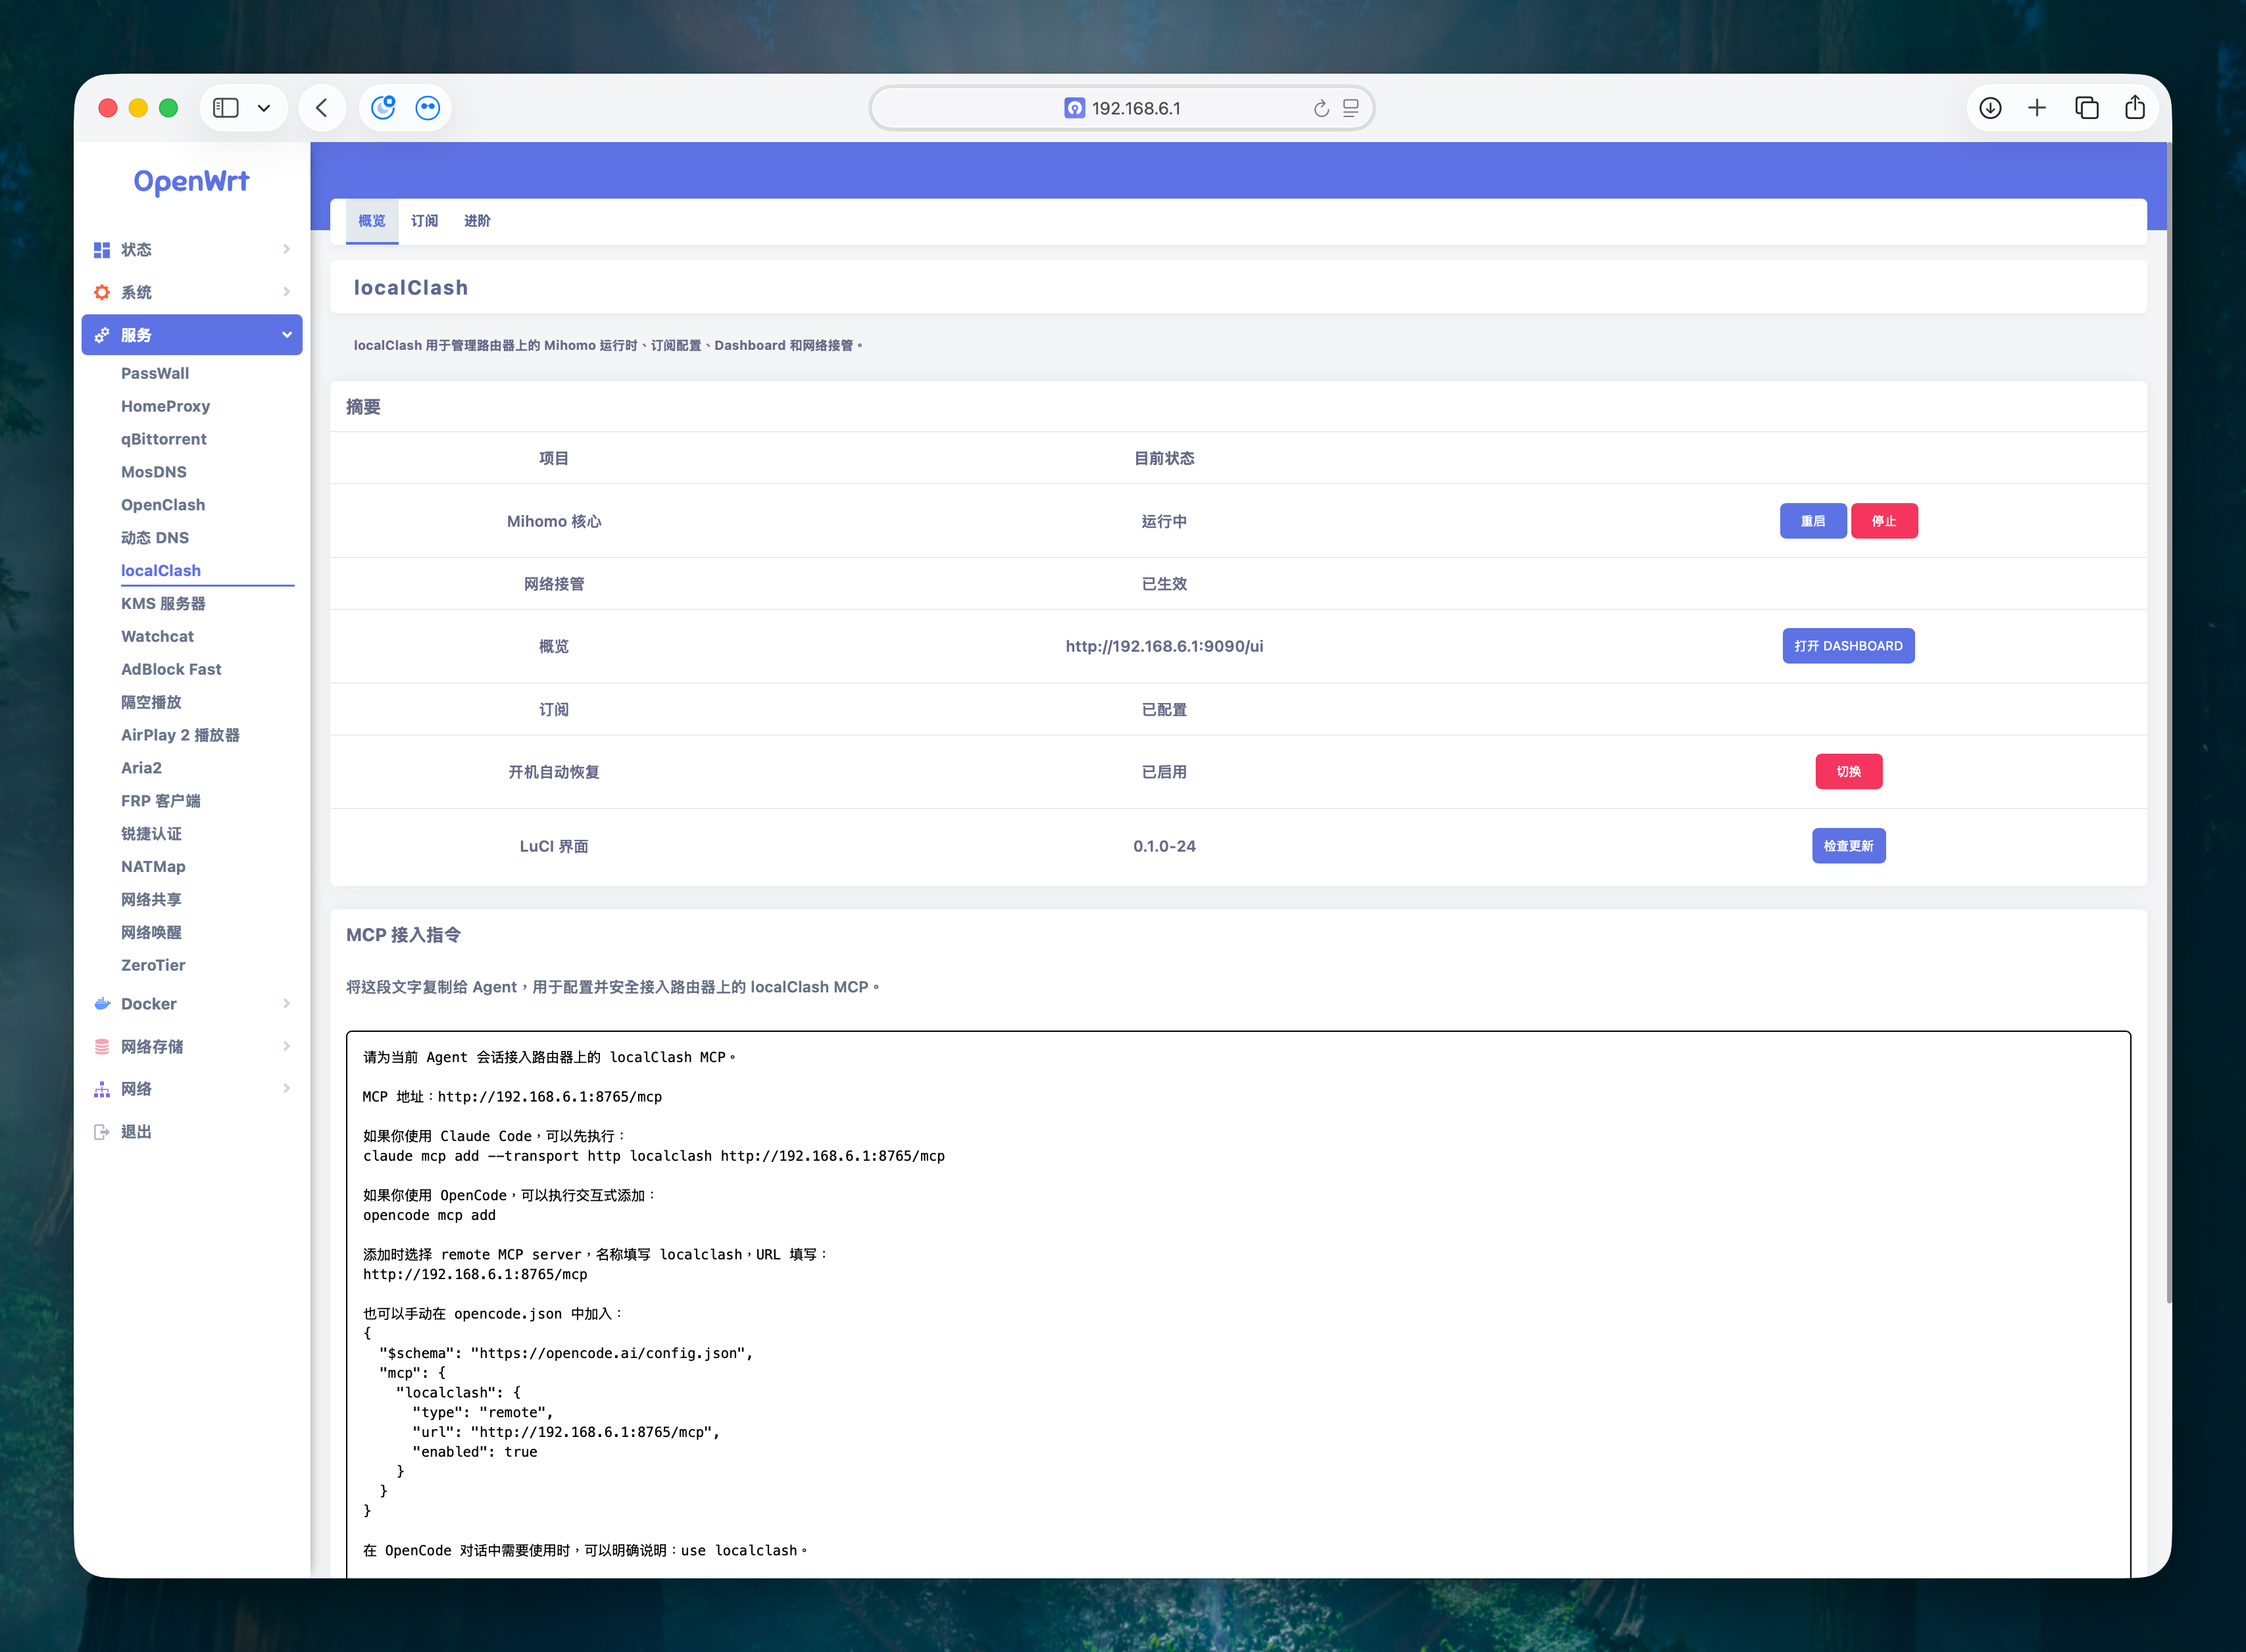
Task: Click the 网络存储 database icon
Action: click(102, 1047)
